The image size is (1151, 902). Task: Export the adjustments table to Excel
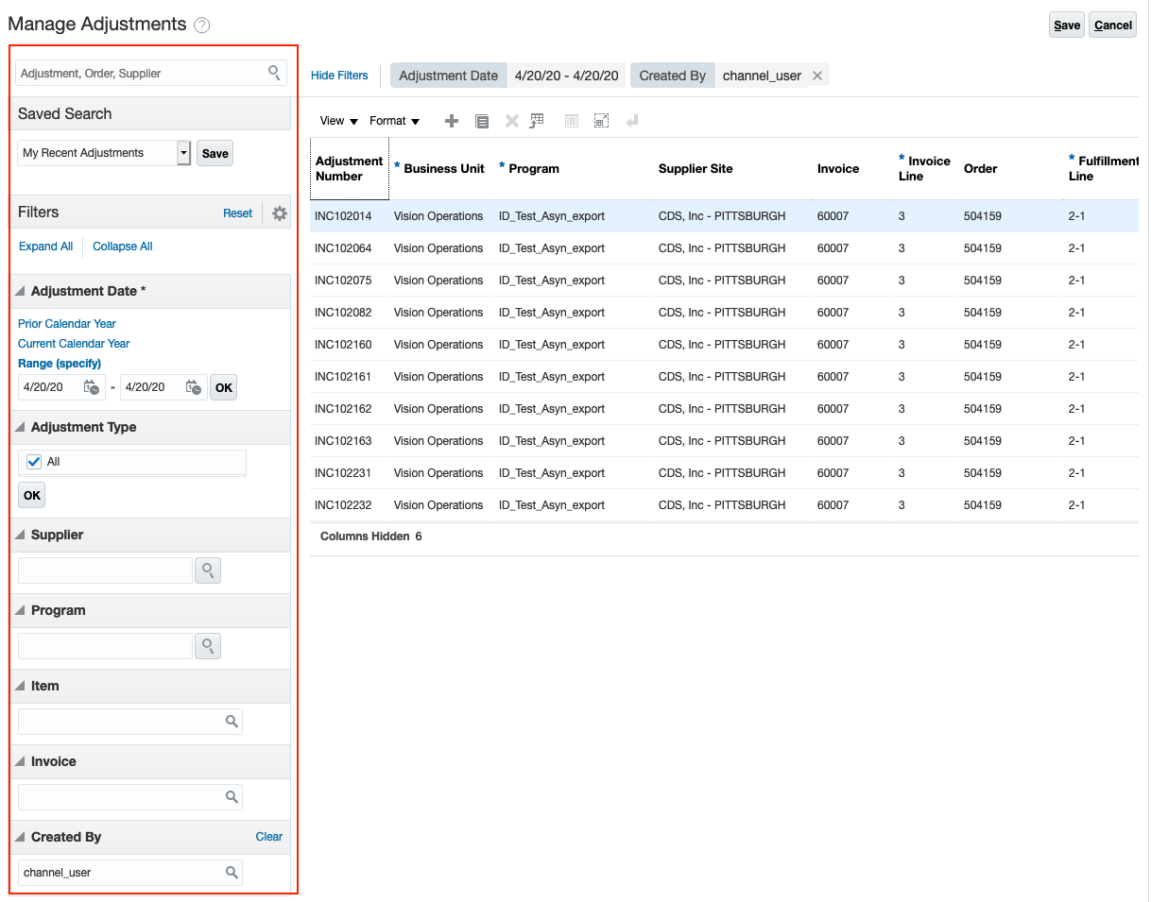[x=537, y=121]
